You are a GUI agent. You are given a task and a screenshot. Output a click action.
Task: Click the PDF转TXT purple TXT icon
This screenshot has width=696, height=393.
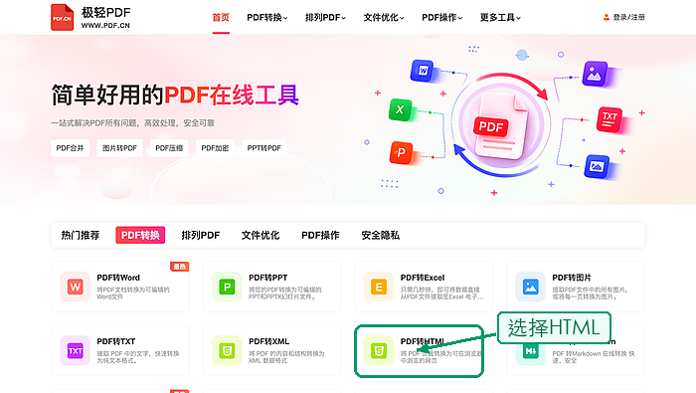click(x=75, y=350)
